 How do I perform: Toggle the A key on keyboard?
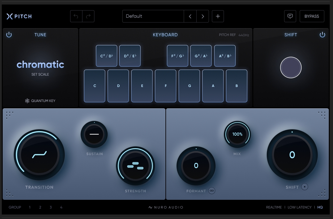[213, 86]
